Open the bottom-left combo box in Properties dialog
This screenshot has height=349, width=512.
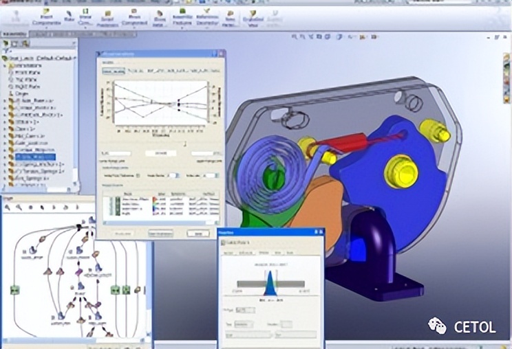coord(249,335)
